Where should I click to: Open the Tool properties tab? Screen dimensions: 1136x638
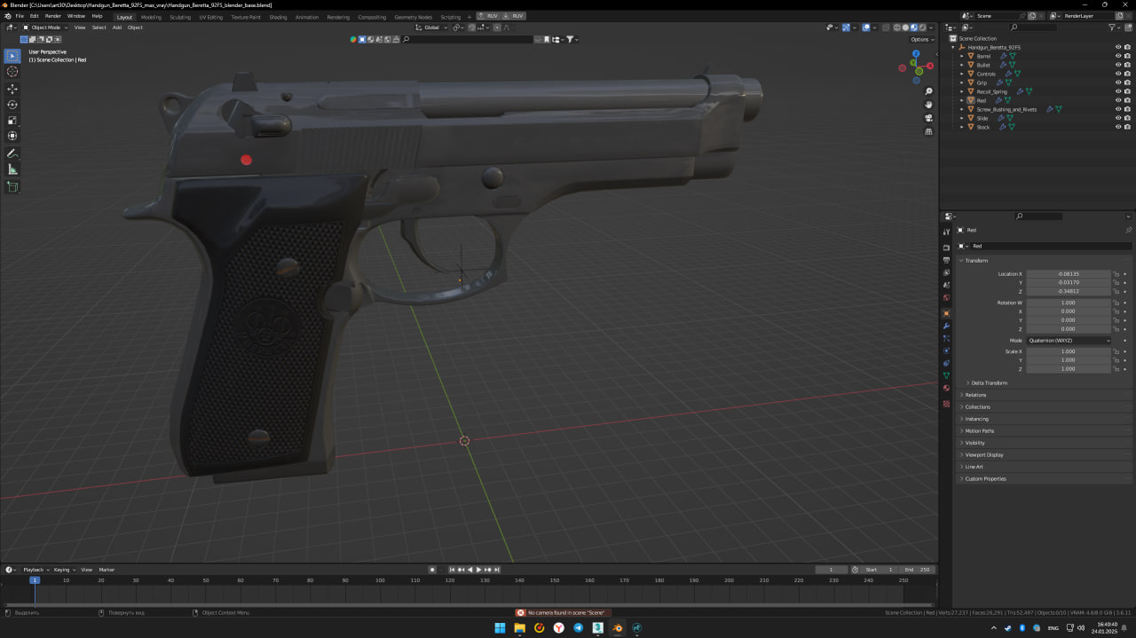[946, 232]
